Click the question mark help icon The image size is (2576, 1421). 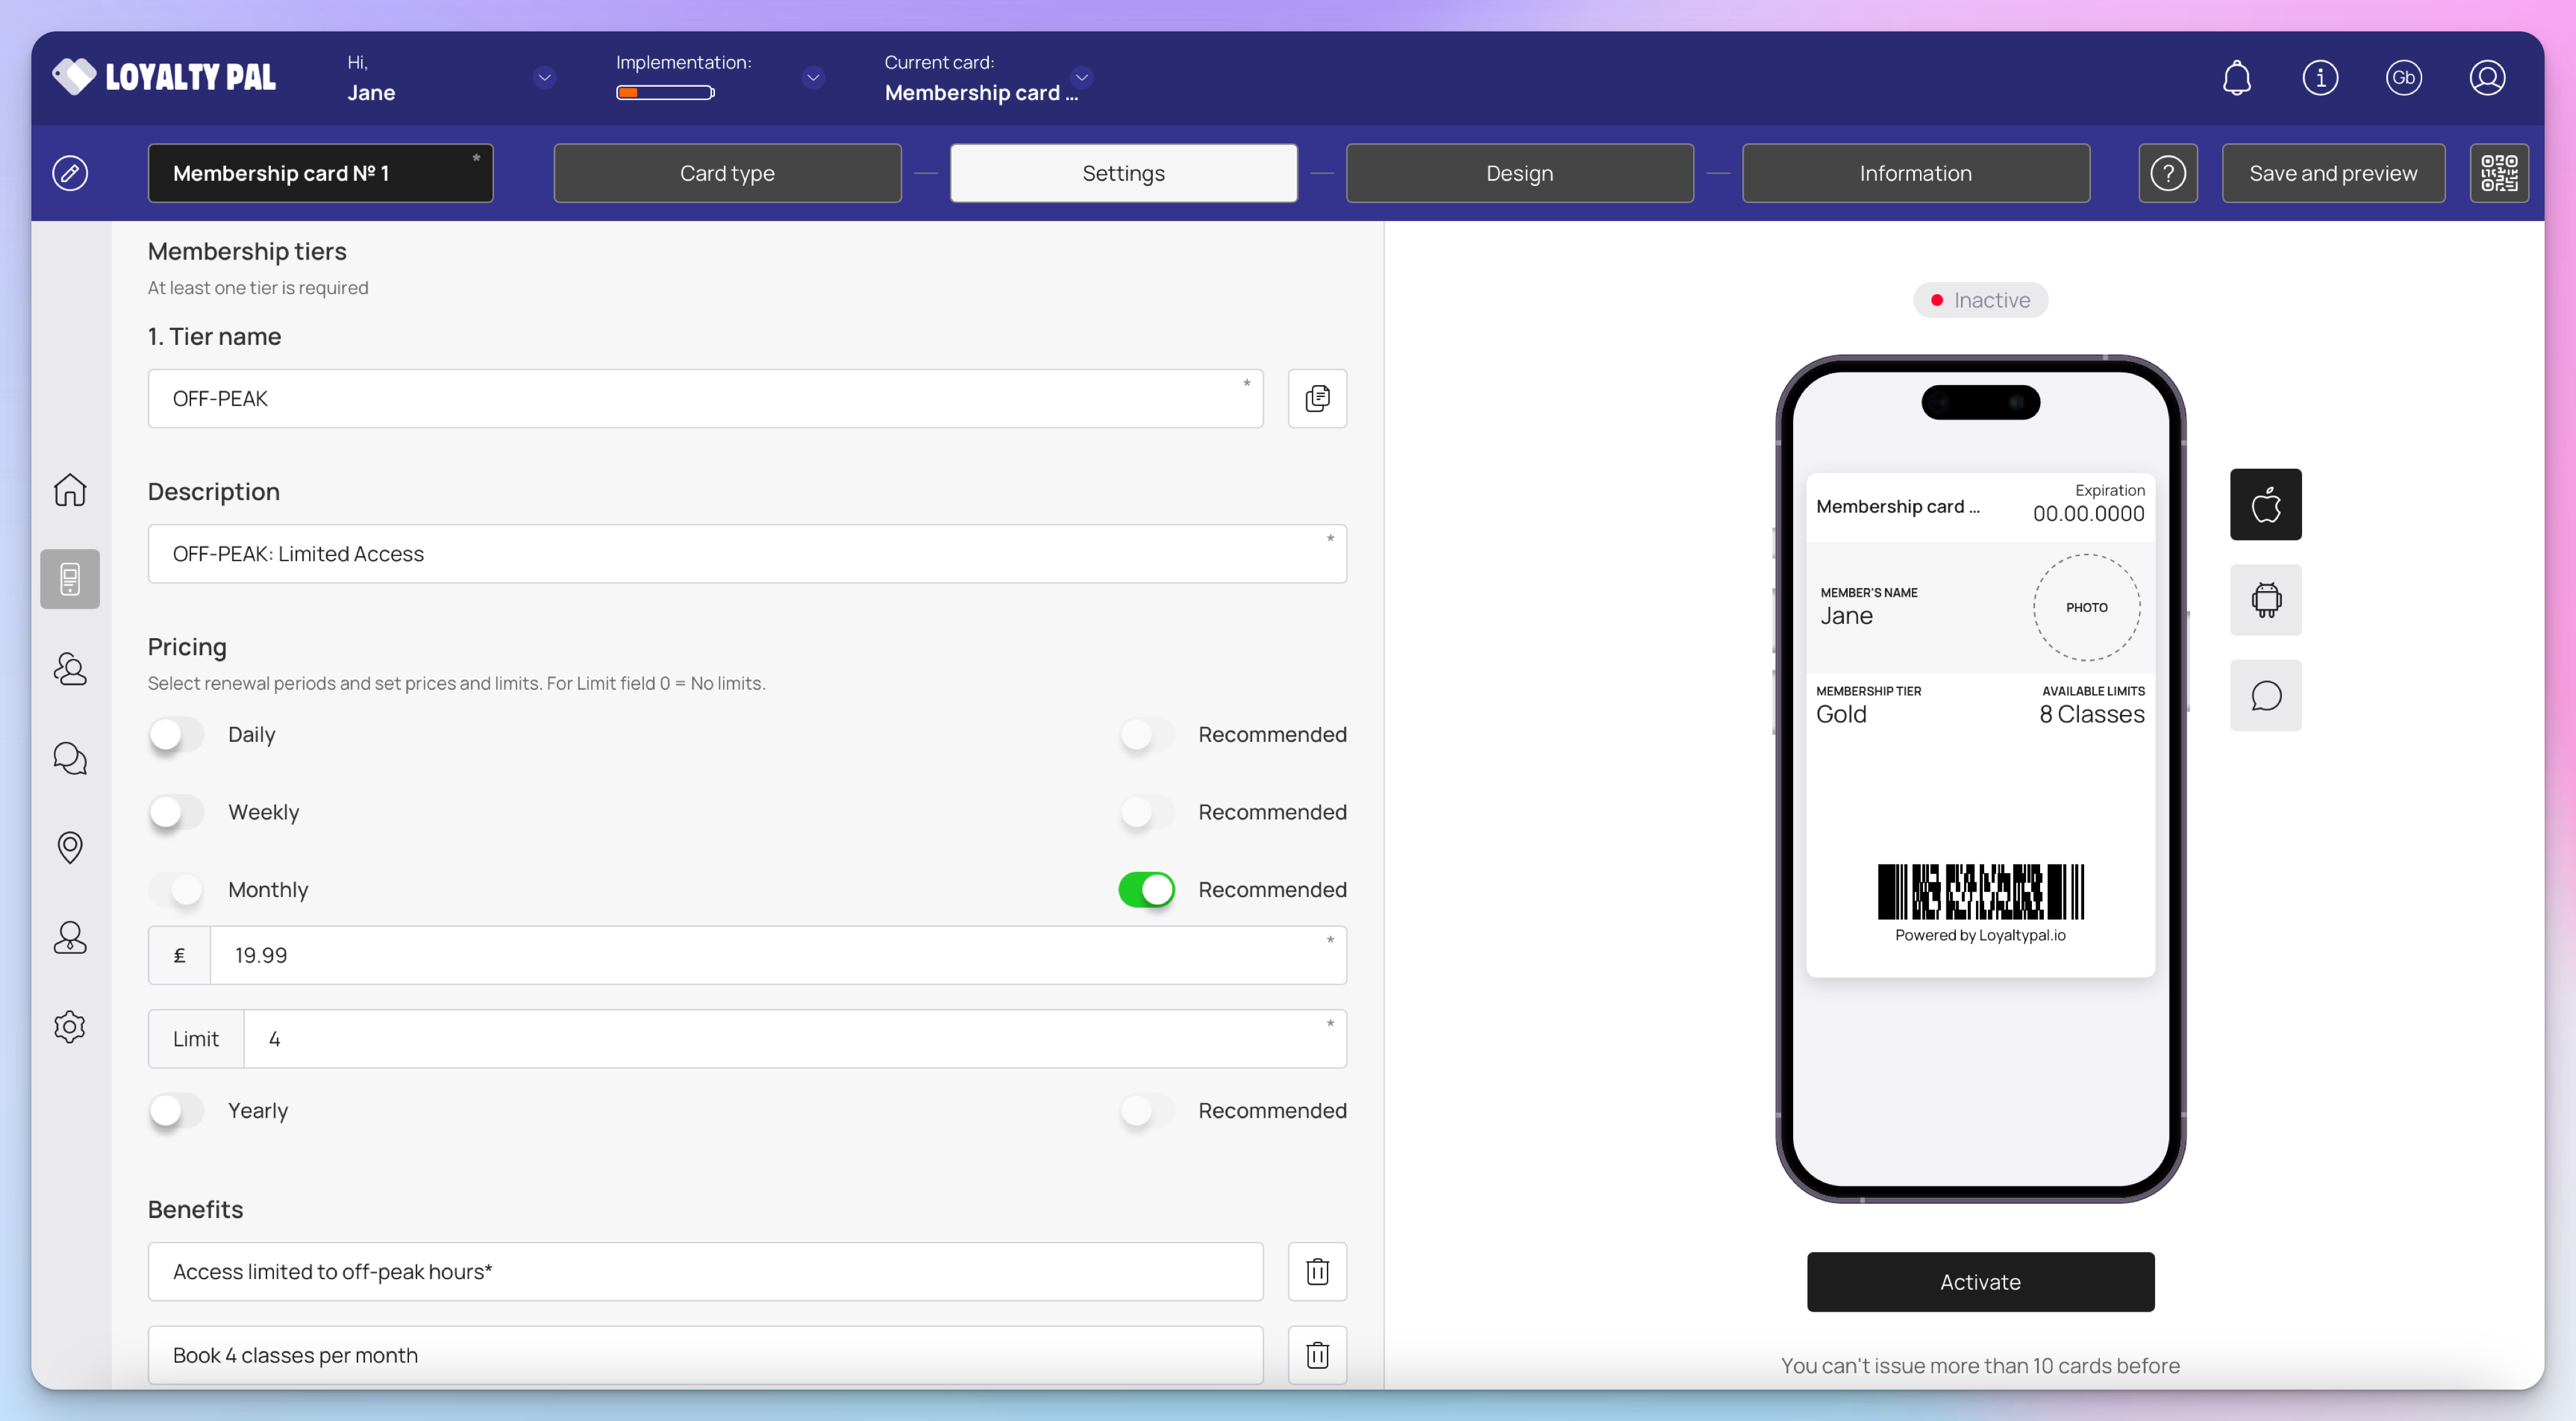pyautogui.click(x=2167, y=173)
